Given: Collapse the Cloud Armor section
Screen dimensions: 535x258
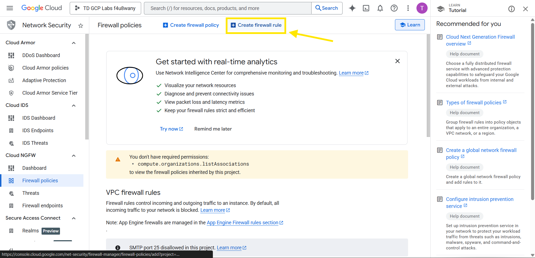Looking at the screenshot, I should tap(74, 43).
